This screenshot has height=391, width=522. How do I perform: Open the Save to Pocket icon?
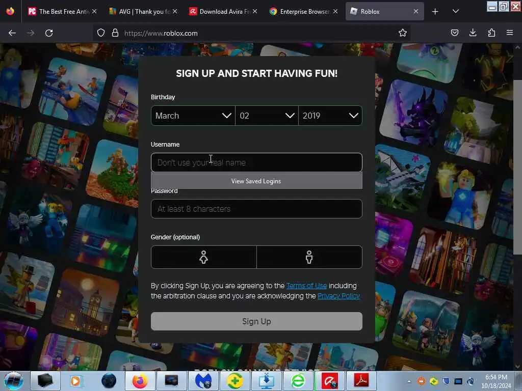(454, 33)
